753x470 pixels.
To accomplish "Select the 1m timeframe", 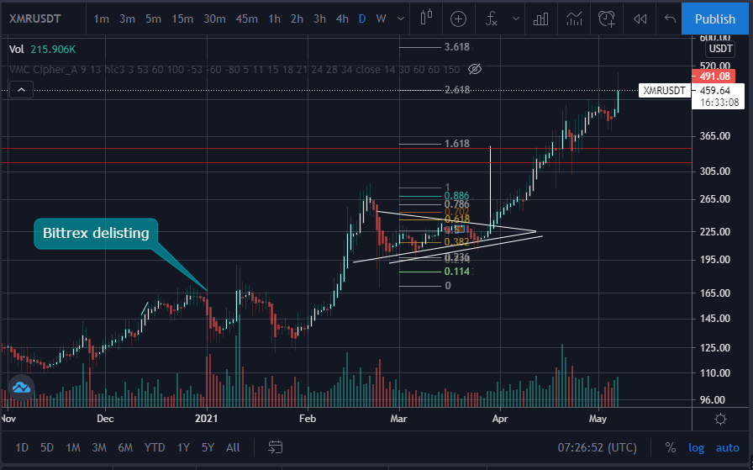I will click(x=101, y=18).
